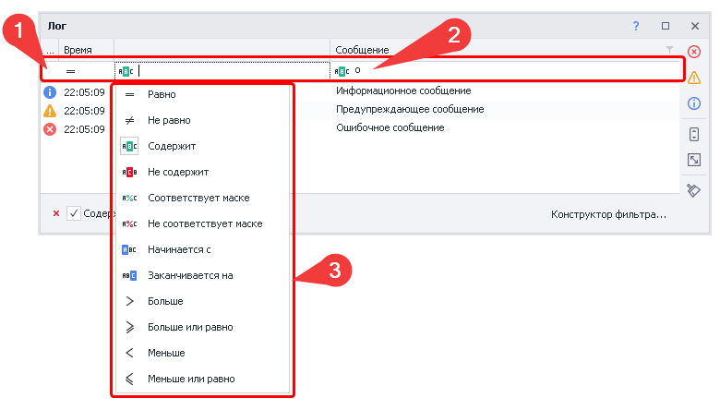Choose 'Не равно' filter condition

click(x=169, y=120)
